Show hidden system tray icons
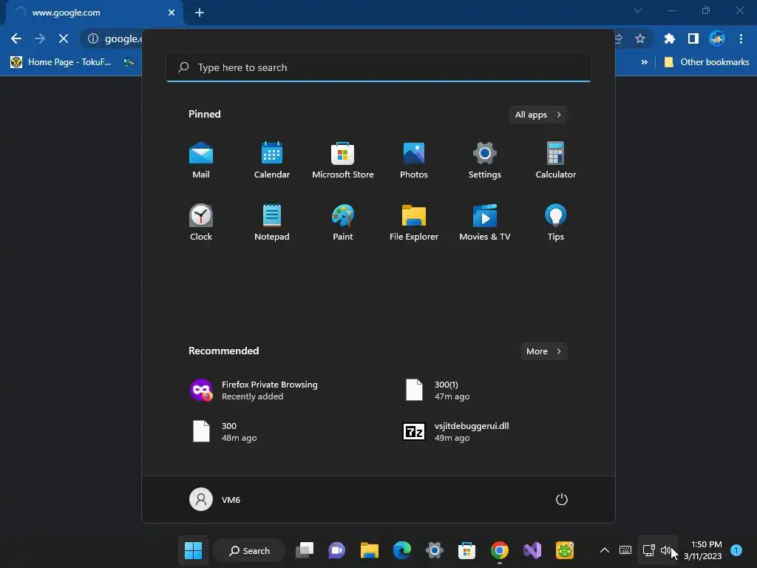This screenshot has width=757, height=568. [605, 550]
